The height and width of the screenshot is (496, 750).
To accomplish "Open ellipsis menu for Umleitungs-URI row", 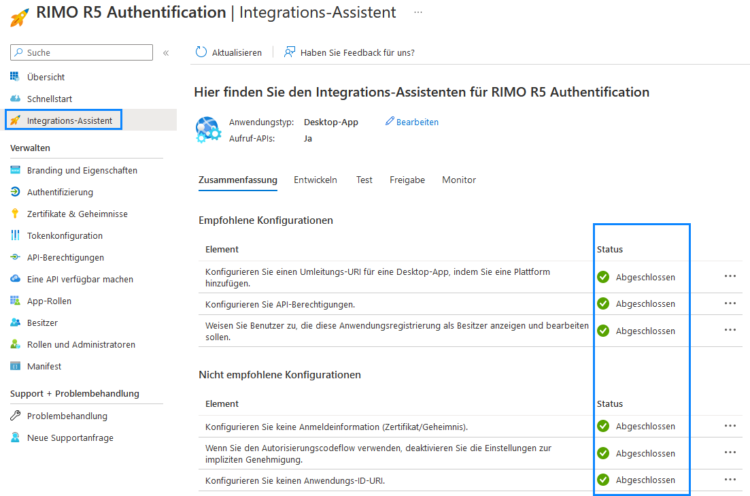I will click(x=730, y=276).
